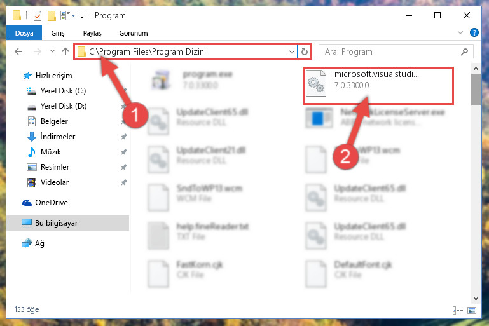The height and width of the screenshot is (326, 489).
Task: Toggle the pin beside Videolar
Action: tap(124, 182)
